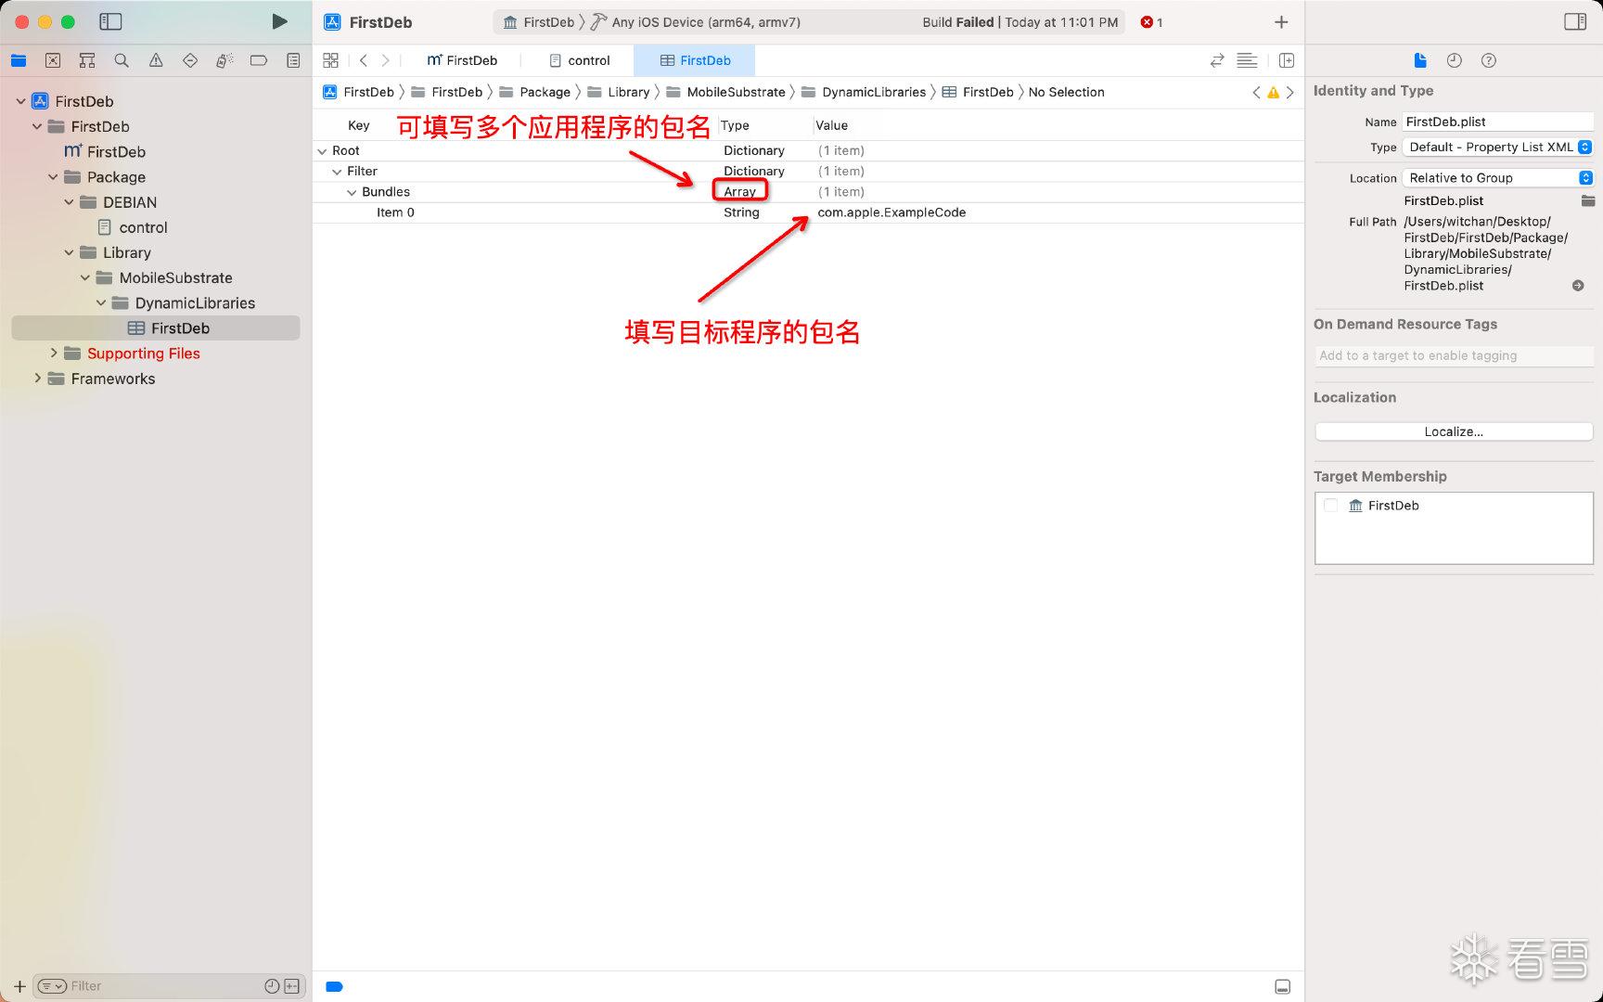
Task: Collapse the Bundles array row
Action: point(352,192)
